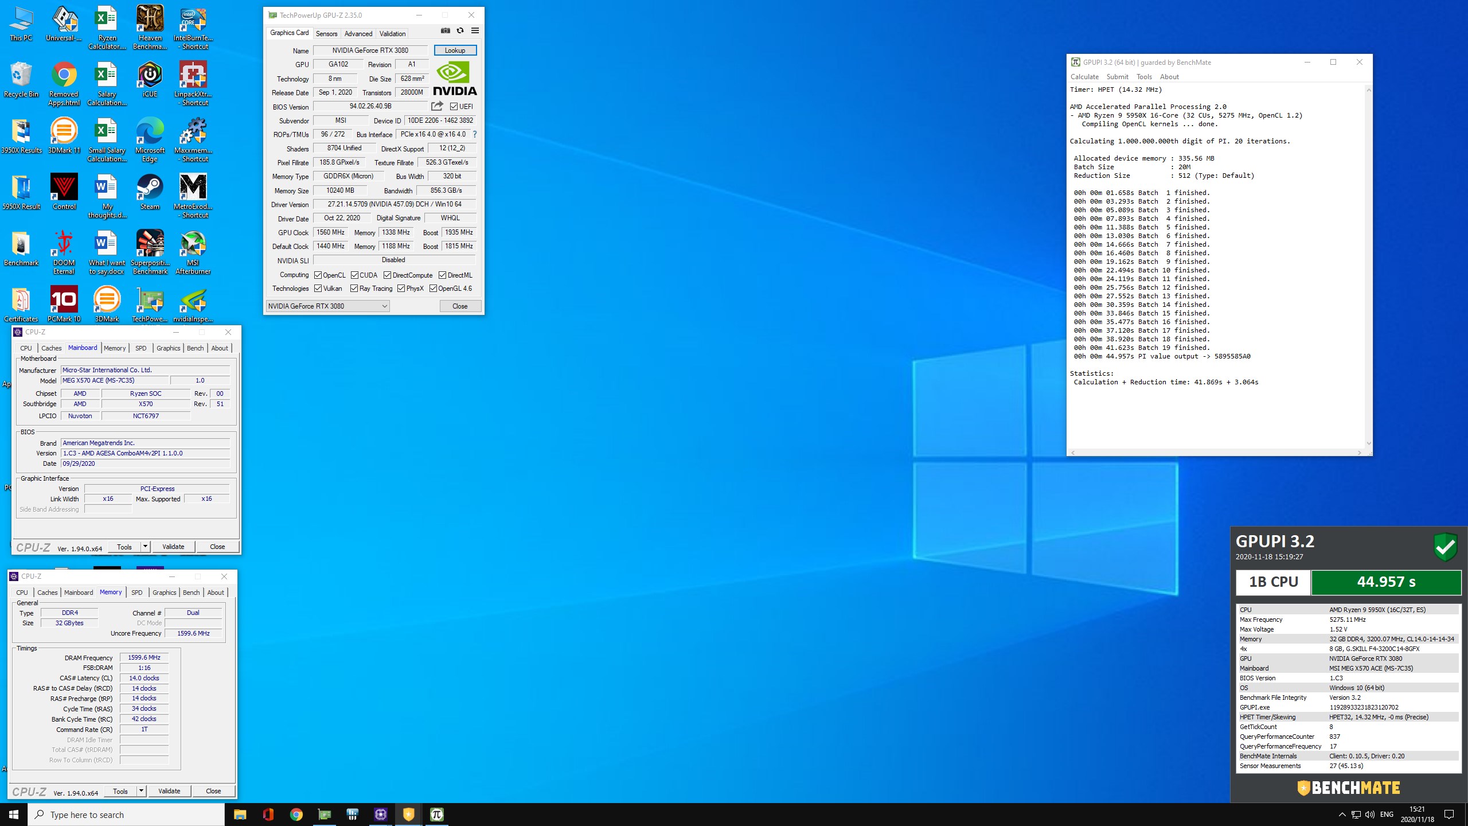Open File Explorer from the taskbar

[240, 815]
